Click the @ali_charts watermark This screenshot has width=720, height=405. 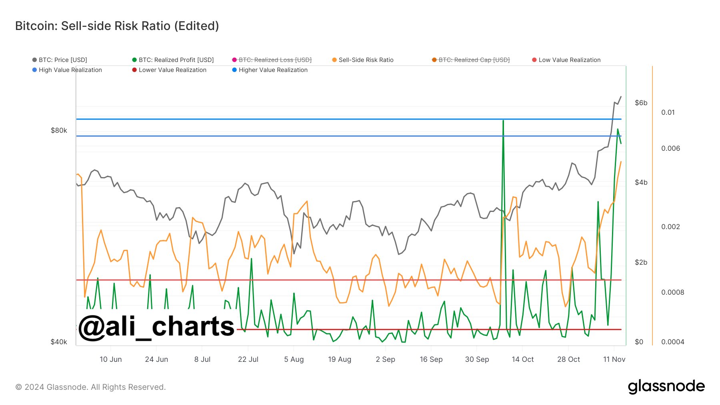tap(156, 327)
